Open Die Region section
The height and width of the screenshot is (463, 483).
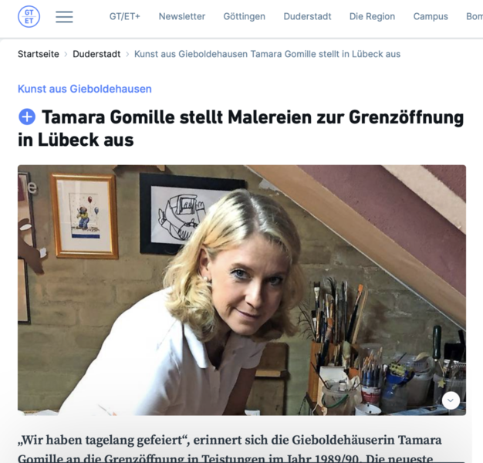coord(372,16)
